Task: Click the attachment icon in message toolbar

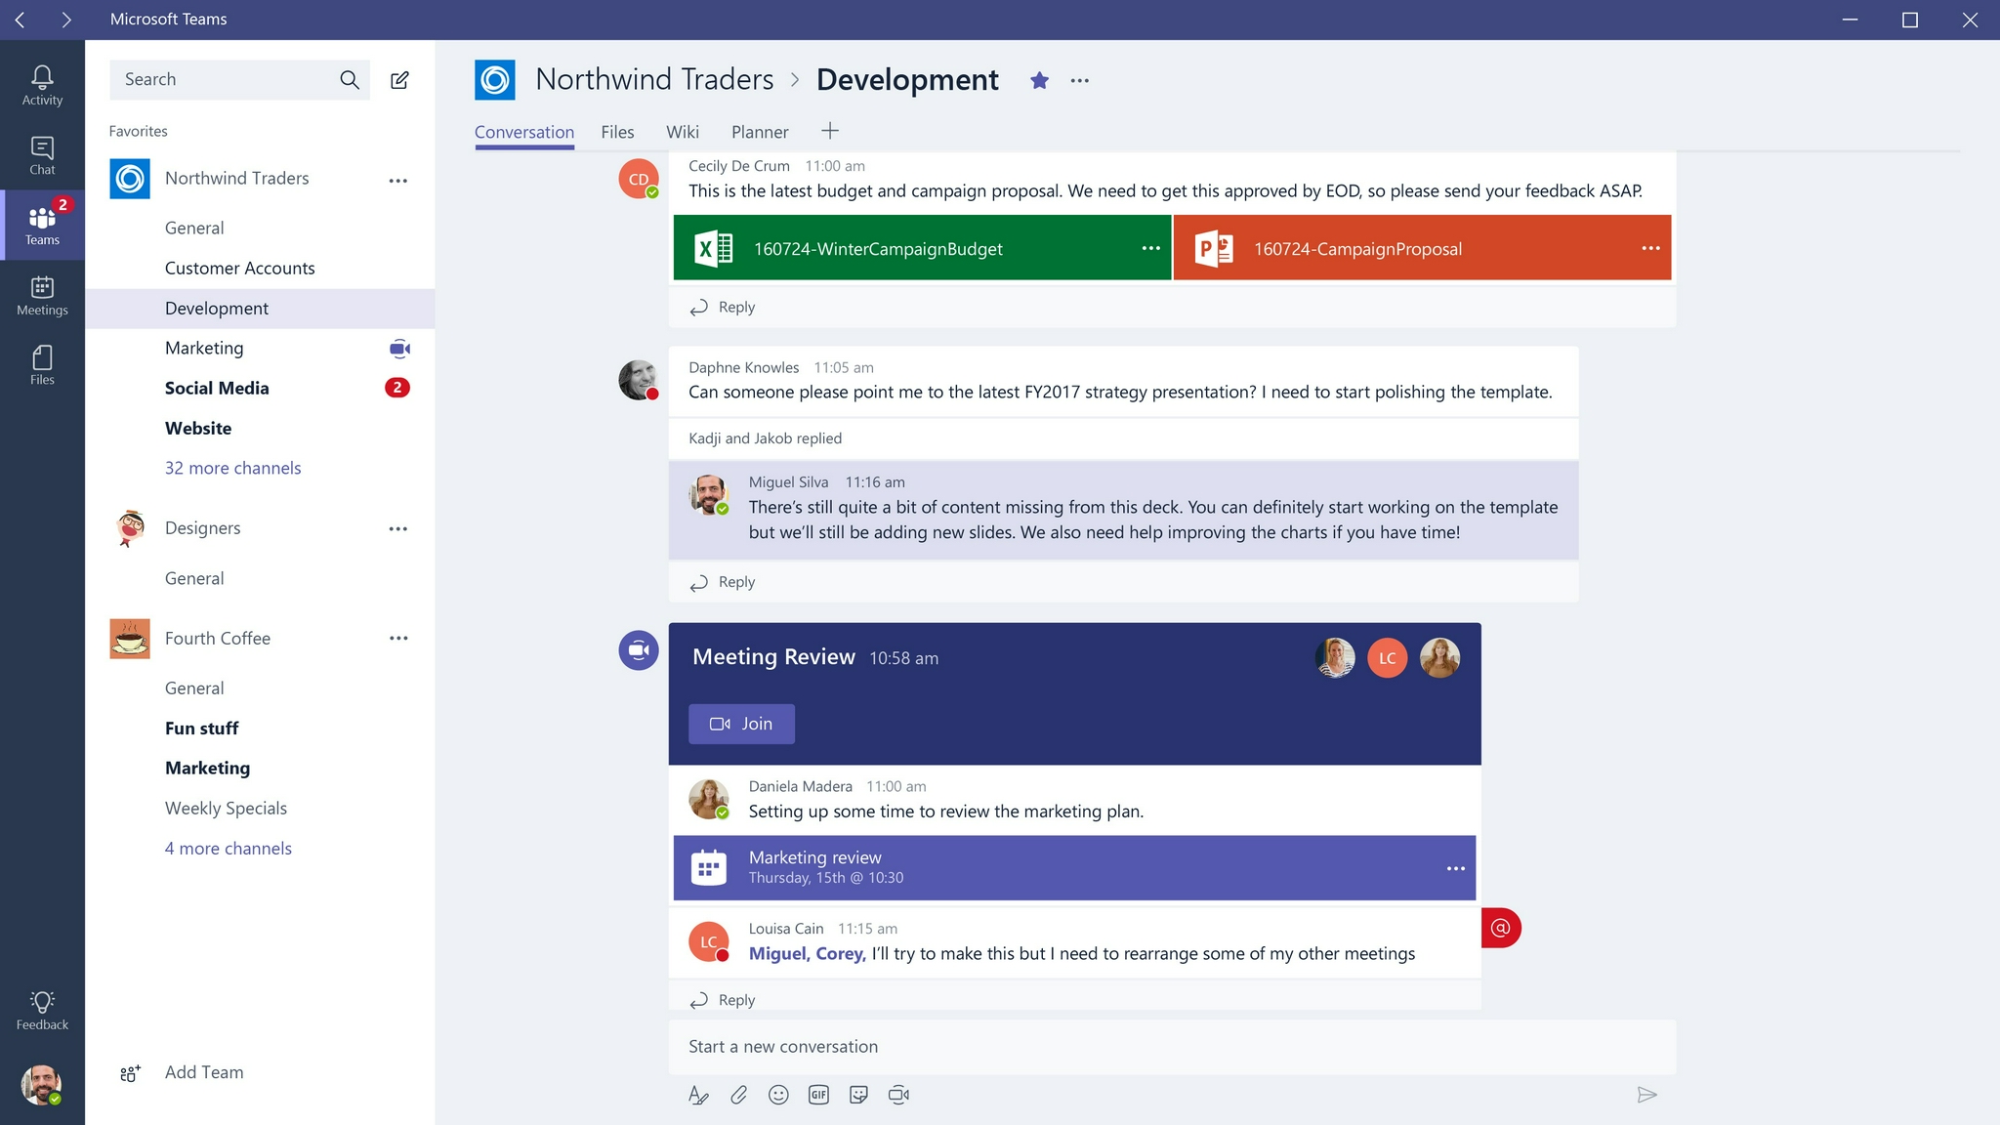Action: pos(739,1094)
